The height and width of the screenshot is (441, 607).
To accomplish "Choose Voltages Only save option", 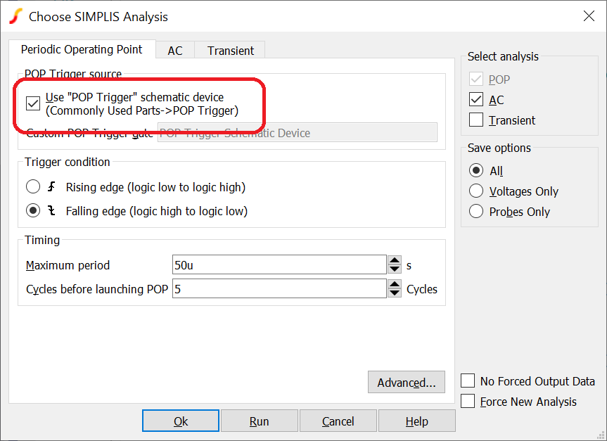I will coord(476,191).
